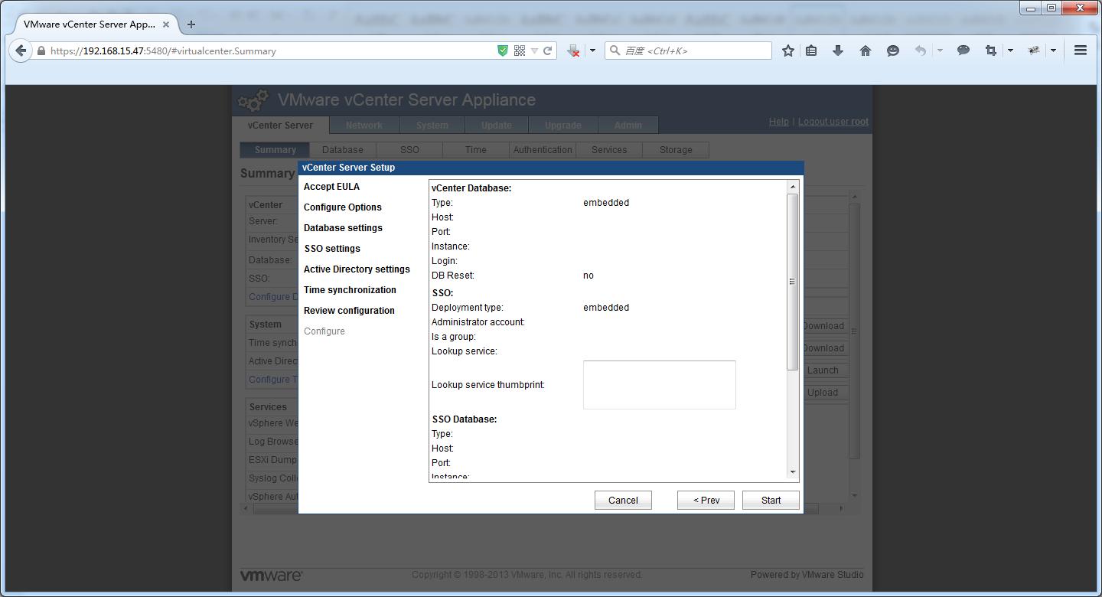Click the insect-shaped extension icon
Image resolution: width=1102 pixels, height=597 pixels.
[x=1034, y=51]
